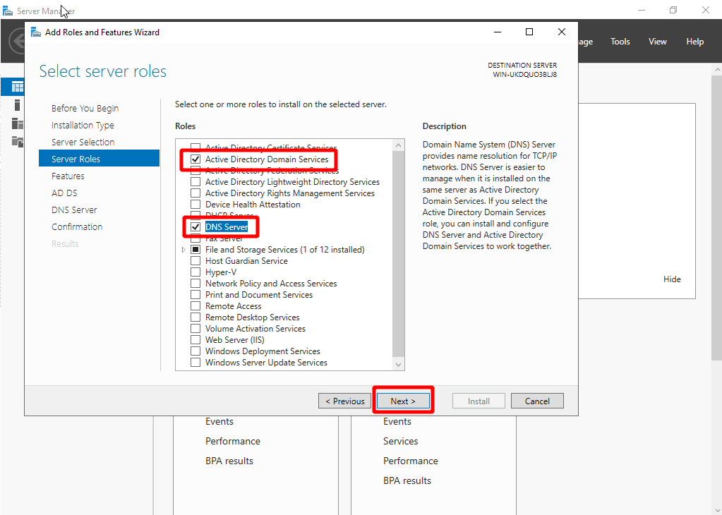Select Local Server sidebar icon
The image size is (722, 515).
click(18, 105)
